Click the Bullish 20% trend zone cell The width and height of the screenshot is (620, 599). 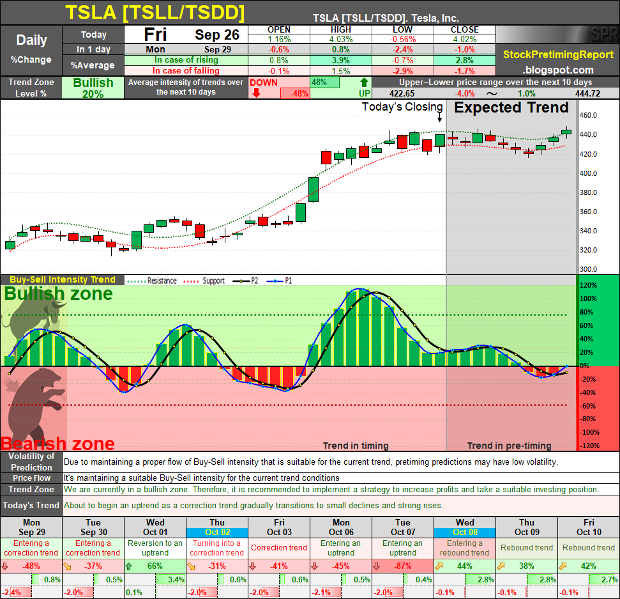pyautogui.click(x=93, y=88)
